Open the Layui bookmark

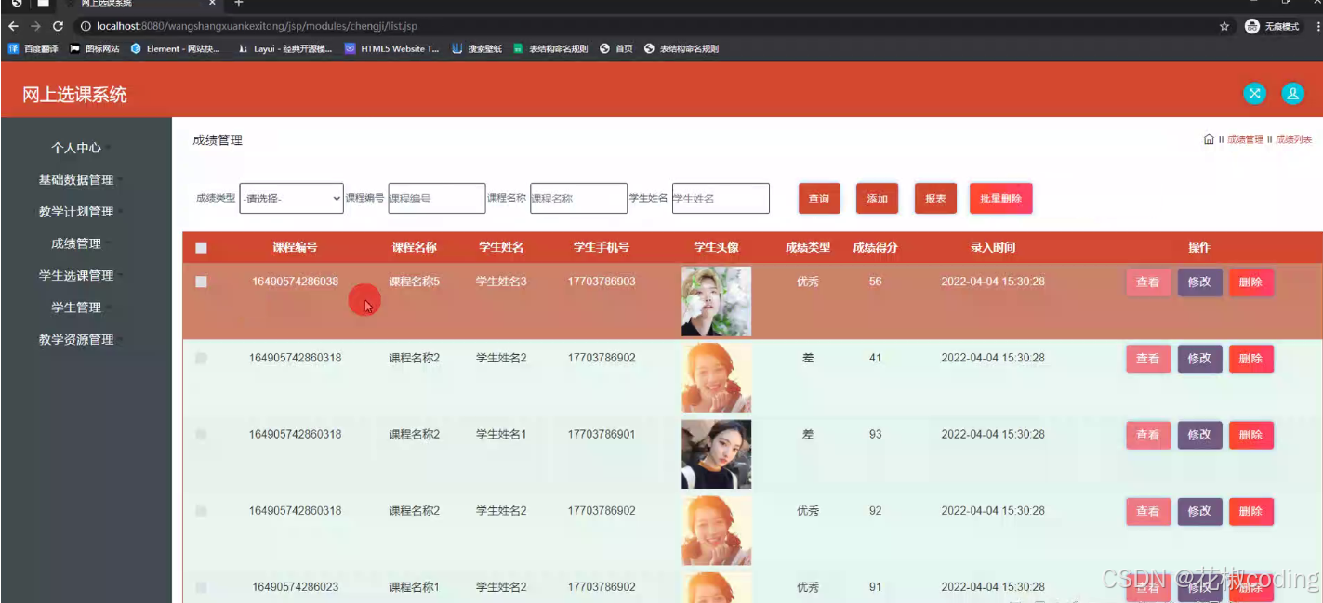(284, 48)
